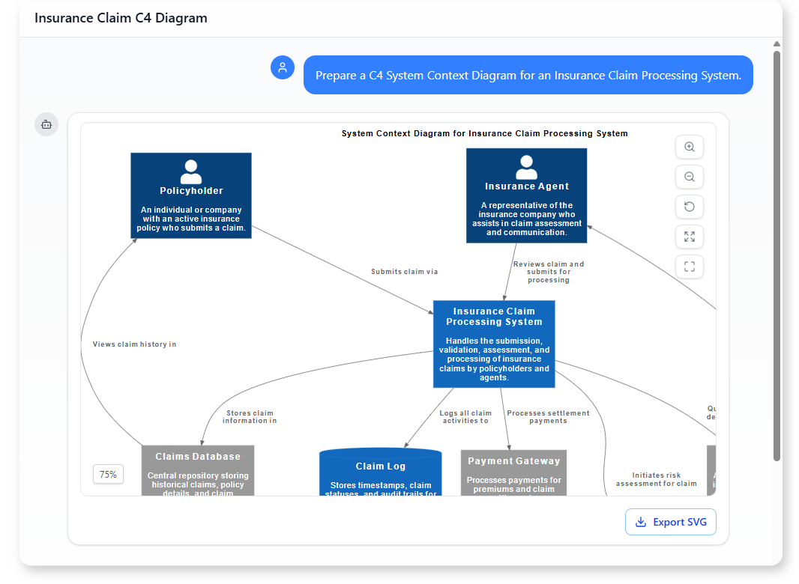The width and height of the screenshot is (799, 584).
Task: Select the Insurance Claim Processing System box
Action: (494, 344)
